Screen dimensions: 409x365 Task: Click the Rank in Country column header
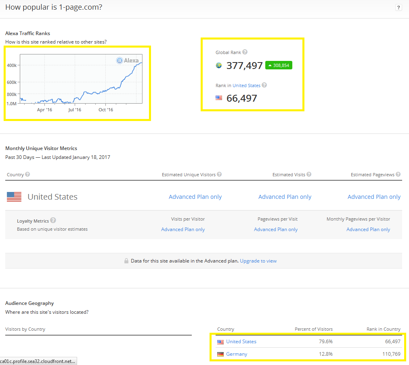[384, 329]
